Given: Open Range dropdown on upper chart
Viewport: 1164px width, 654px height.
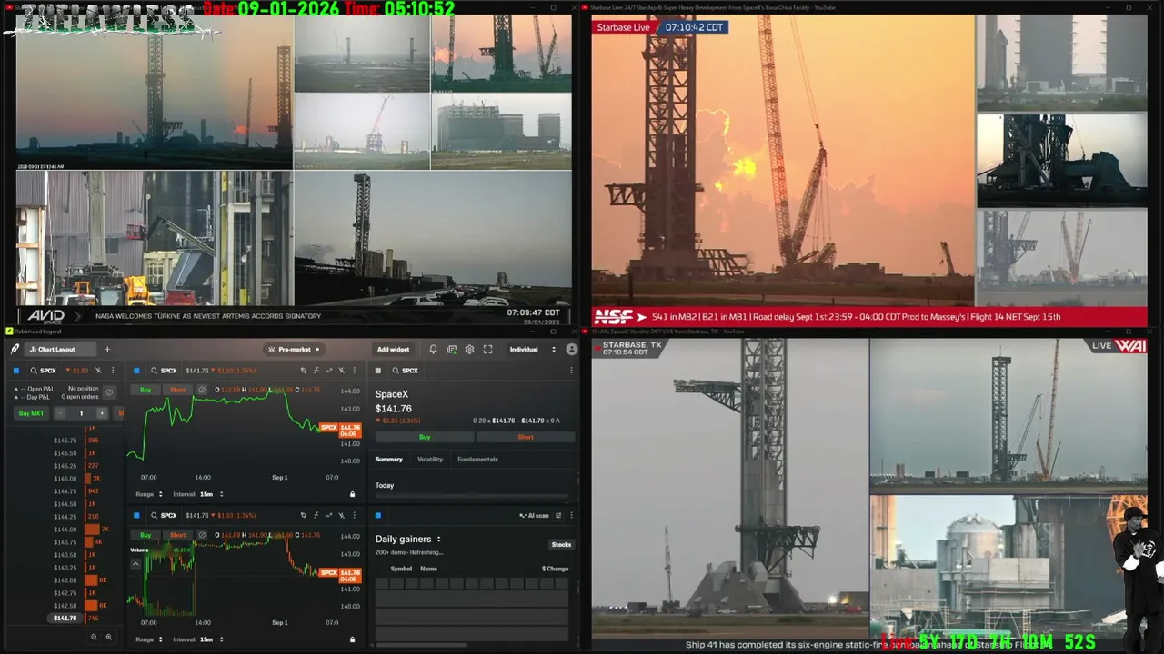Looking at the screenshot, I should 149,494.
